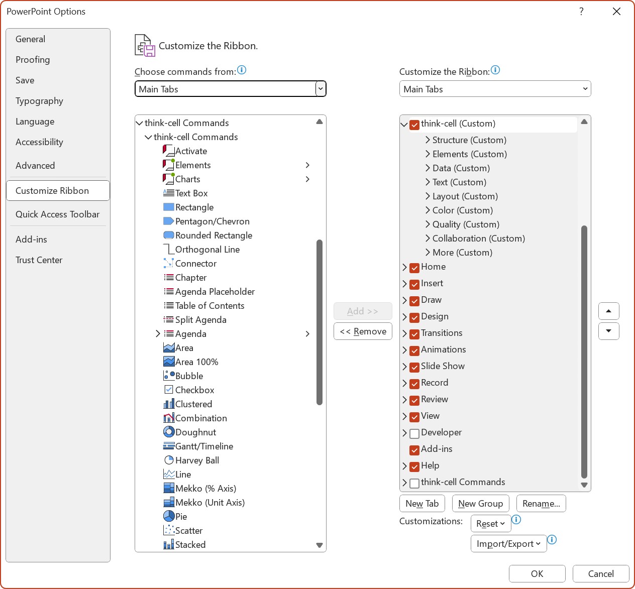Expand the Data (Custom) group
The height and width of the screenshot is (589, 635).
click(x=428, y=168)
